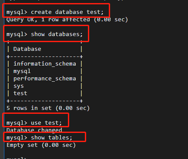Click the 'Database changed' output message

[34, 130]
